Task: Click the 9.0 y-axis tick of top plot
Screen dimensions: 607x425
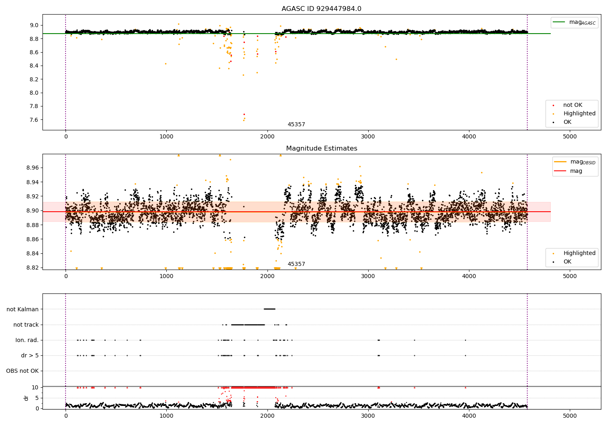Action: [34, 25]
